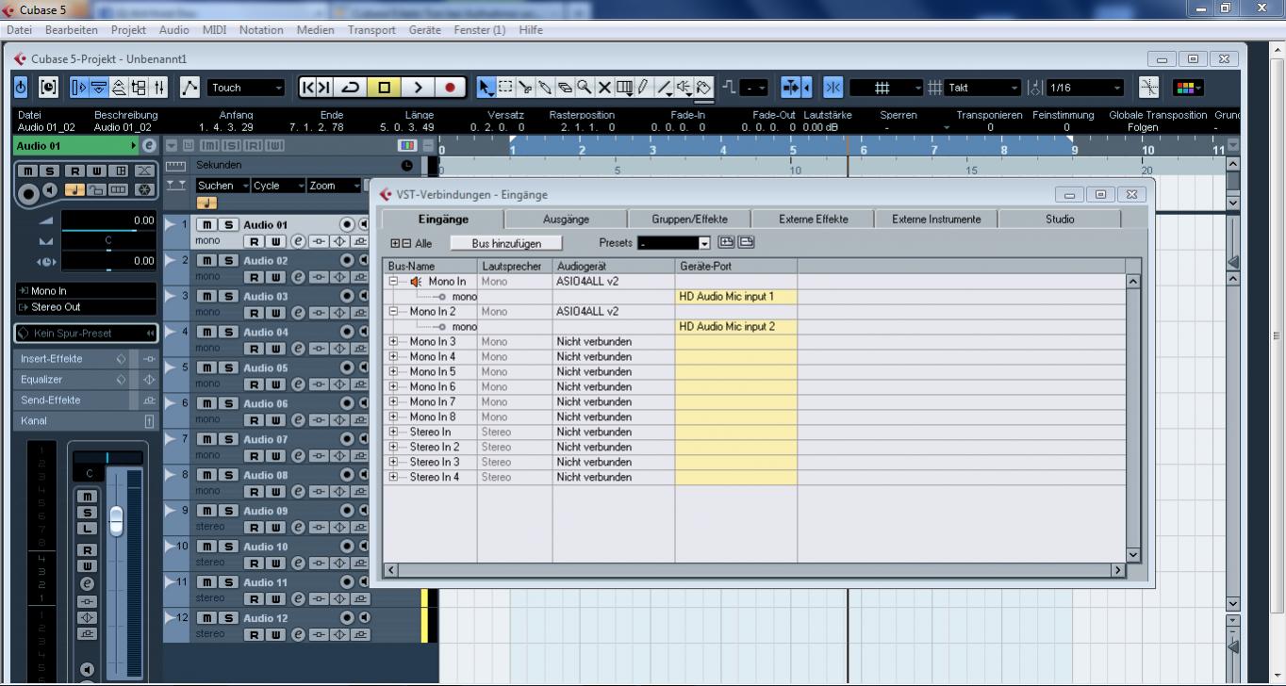Viewport: 1286px width, 686px height.
Task: Select the Draw pencil tool
Action: click(x=644, y=88)
